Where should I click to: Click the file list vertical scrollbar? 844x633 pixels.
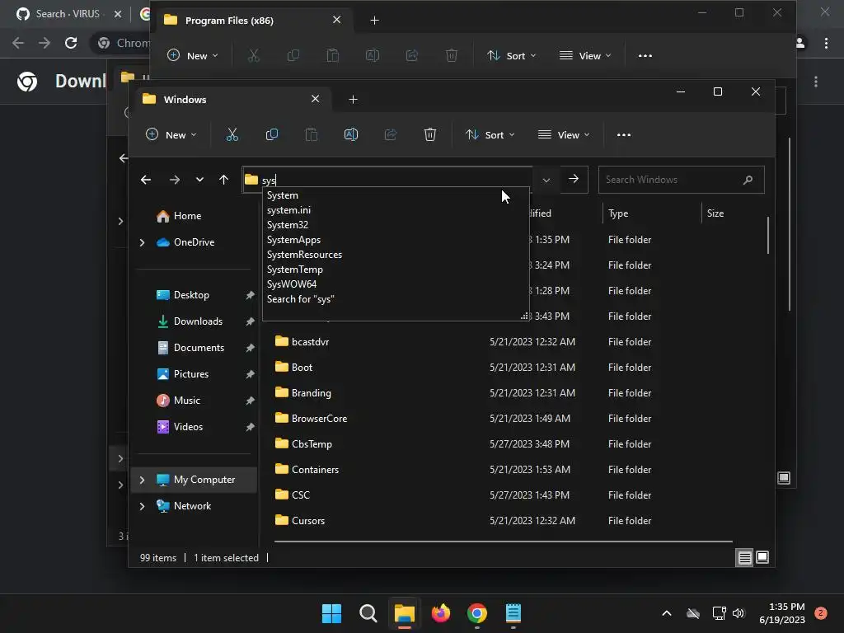coord(768,235)
